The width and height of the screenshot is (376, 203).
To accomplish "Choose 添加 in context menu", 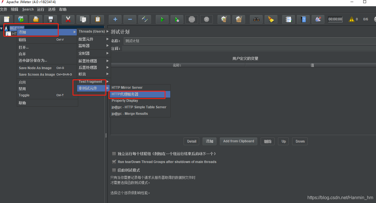I will (x=47, y=32).
